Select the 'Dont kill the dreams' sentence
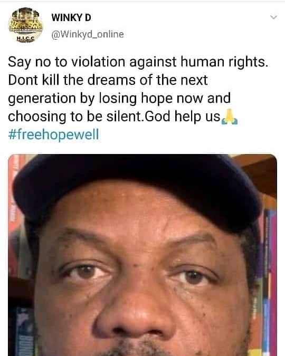285x356 pixels. tap(108, 80)
